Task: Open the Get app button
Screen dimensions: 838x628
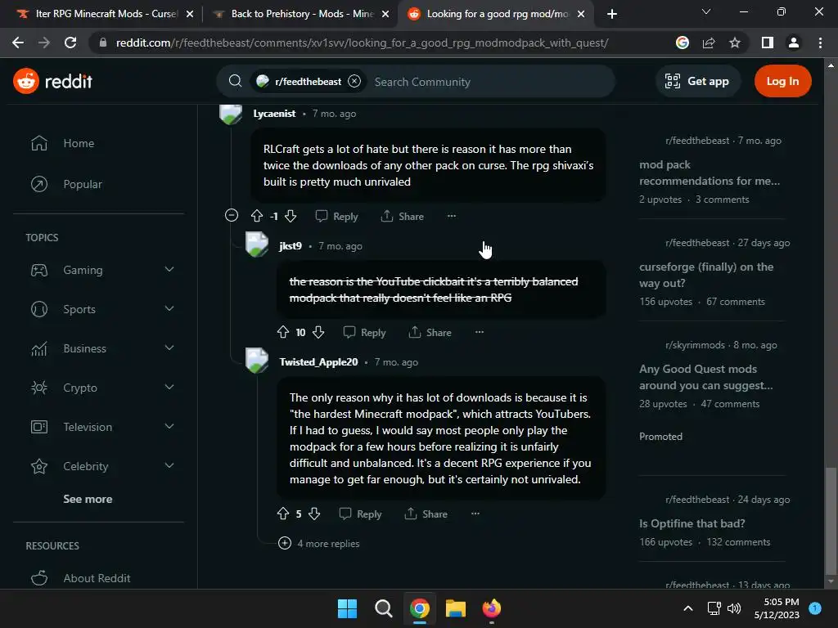Action: 697,81
